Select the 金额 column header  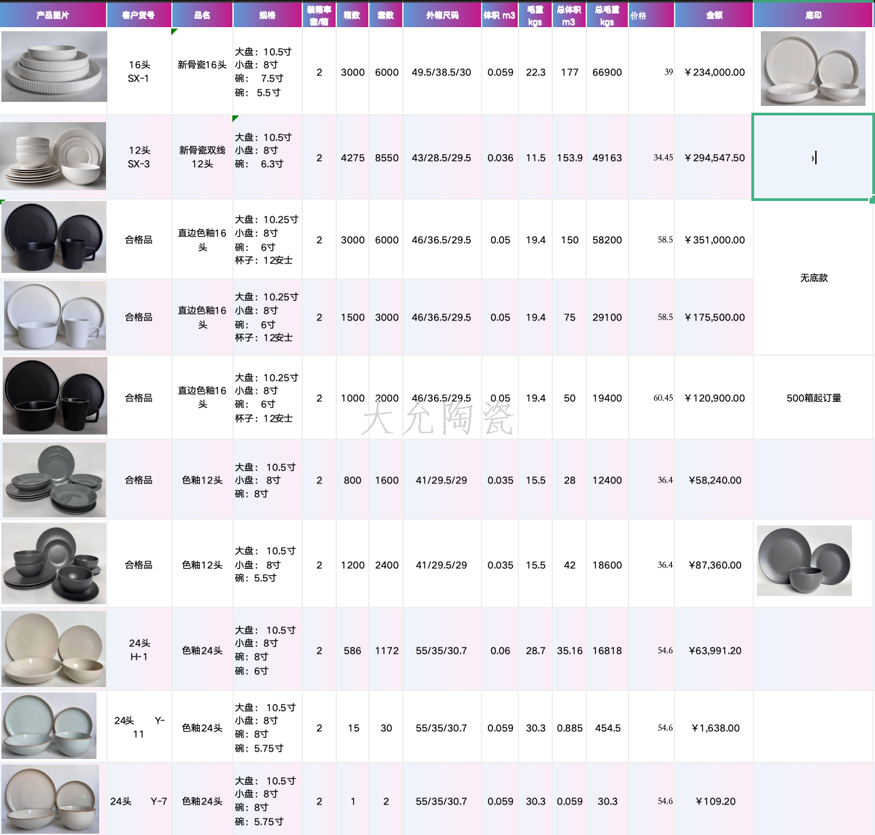[714, 15]
